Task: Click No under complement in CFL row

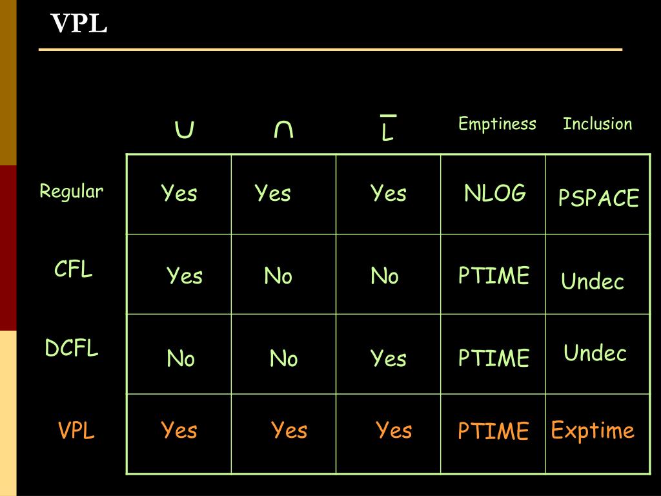Action: [385, 276]
